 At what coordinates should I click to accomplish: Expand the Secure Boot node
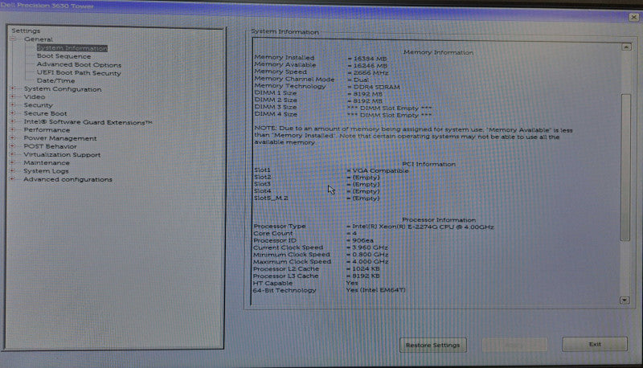(x=13, y=113)
